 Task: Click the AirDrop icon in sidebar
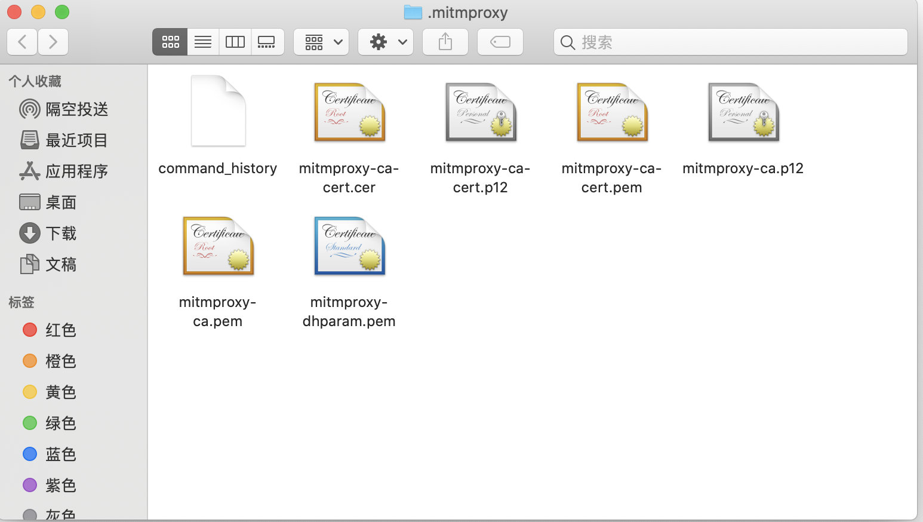tap(30, 109)
